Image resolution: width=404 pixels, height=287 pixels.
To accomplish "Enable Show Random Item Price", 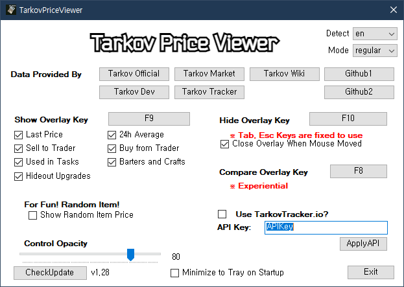I will coord(32,215).
